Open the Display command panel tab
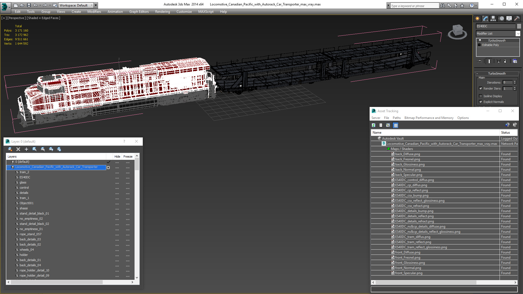Screen dimensions: 523x294 point(509,19)
